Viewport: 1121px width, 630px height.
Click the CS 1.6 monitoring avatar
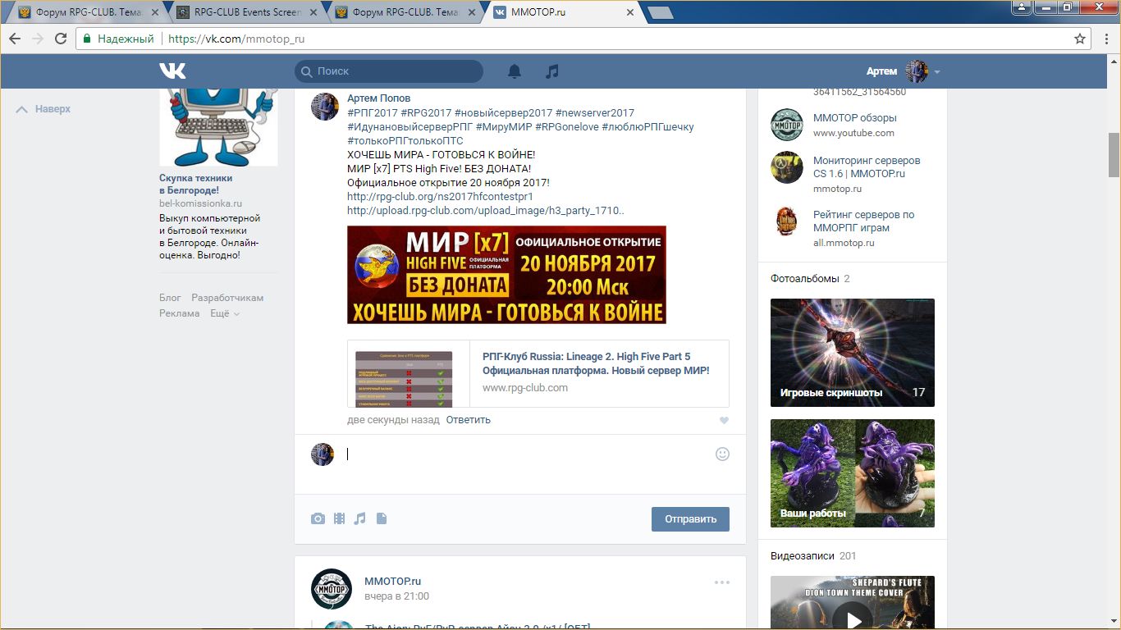[x=786, y=167]
